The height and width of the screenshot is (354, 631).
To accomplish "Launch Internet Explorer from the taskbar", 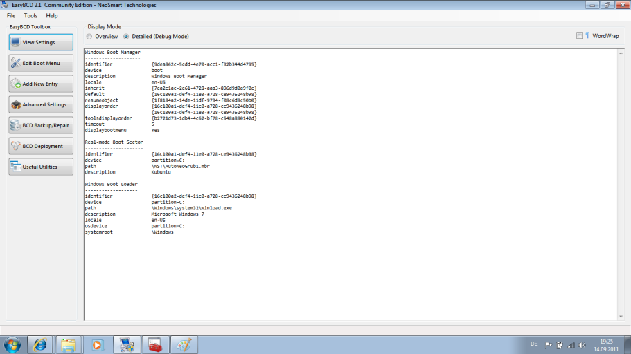I will tap(40, 345).
